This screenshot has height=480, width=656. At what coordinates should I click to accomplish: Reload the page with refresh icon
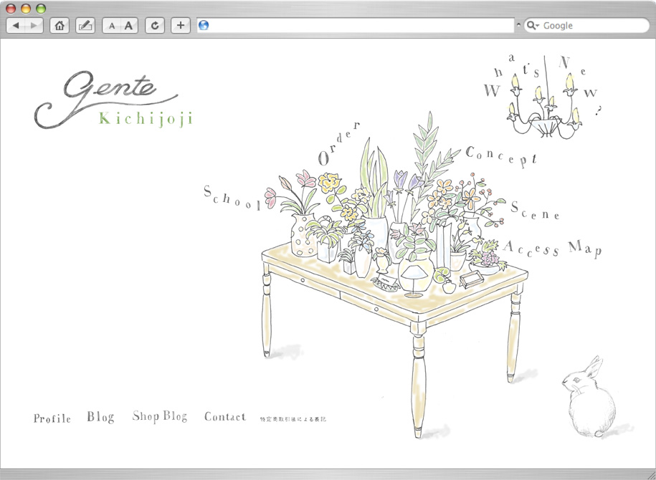coord(155,26)
